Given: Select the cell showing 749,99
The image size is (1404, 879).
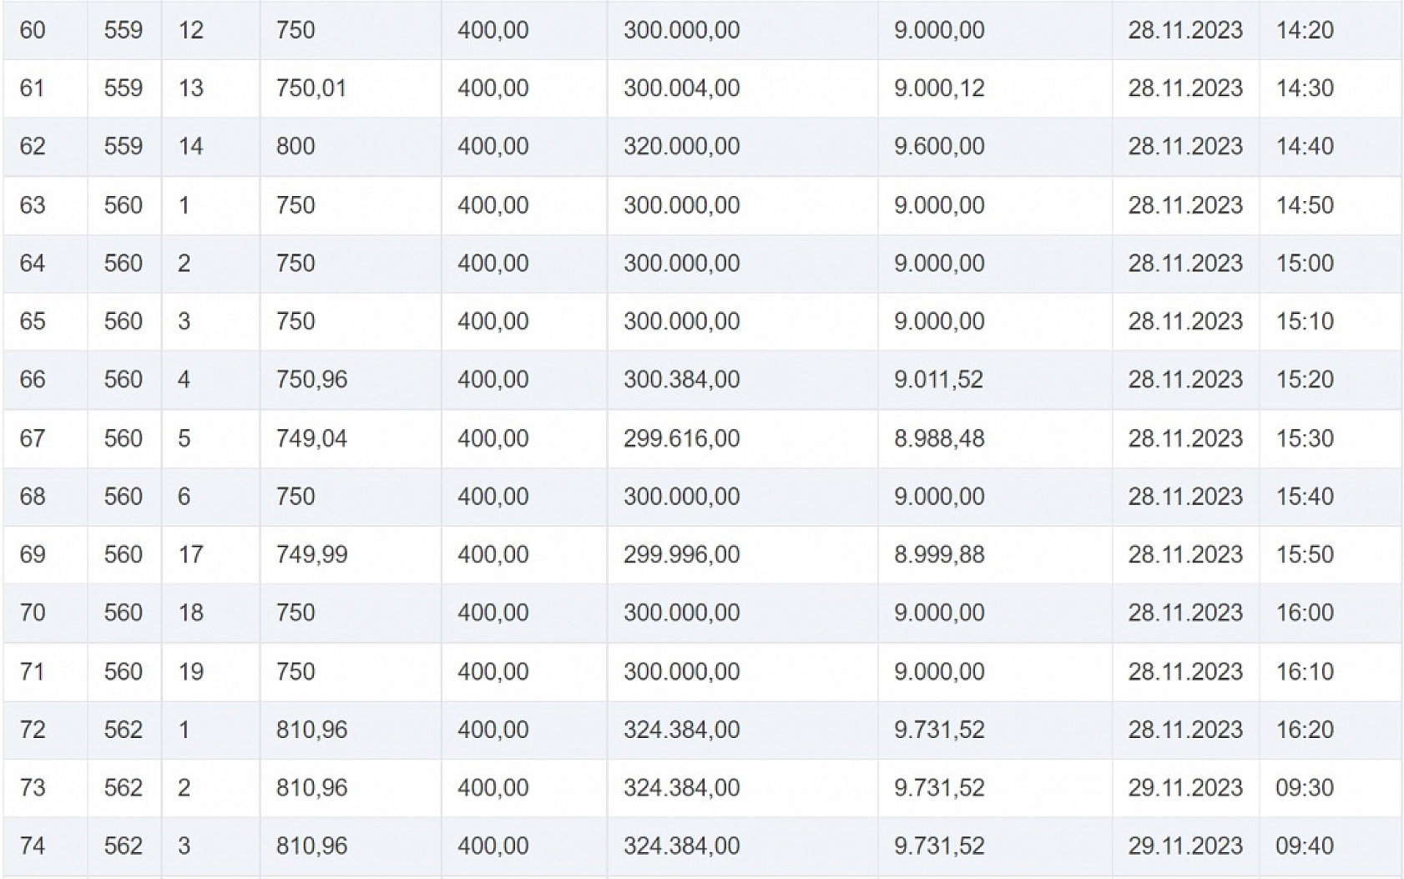Looking at the screenshot, I should click(x=311, y=555).
